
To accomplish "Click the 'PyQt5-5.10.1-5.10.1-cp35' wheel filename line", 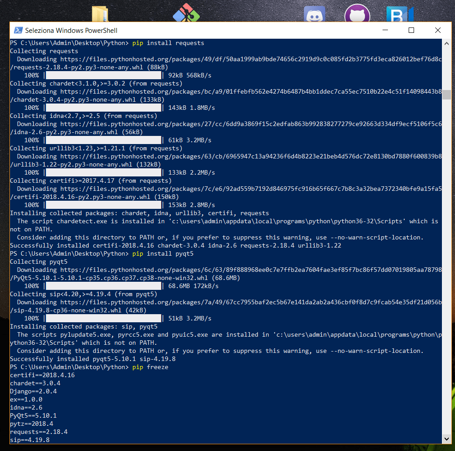I will [x=125, y=278].
